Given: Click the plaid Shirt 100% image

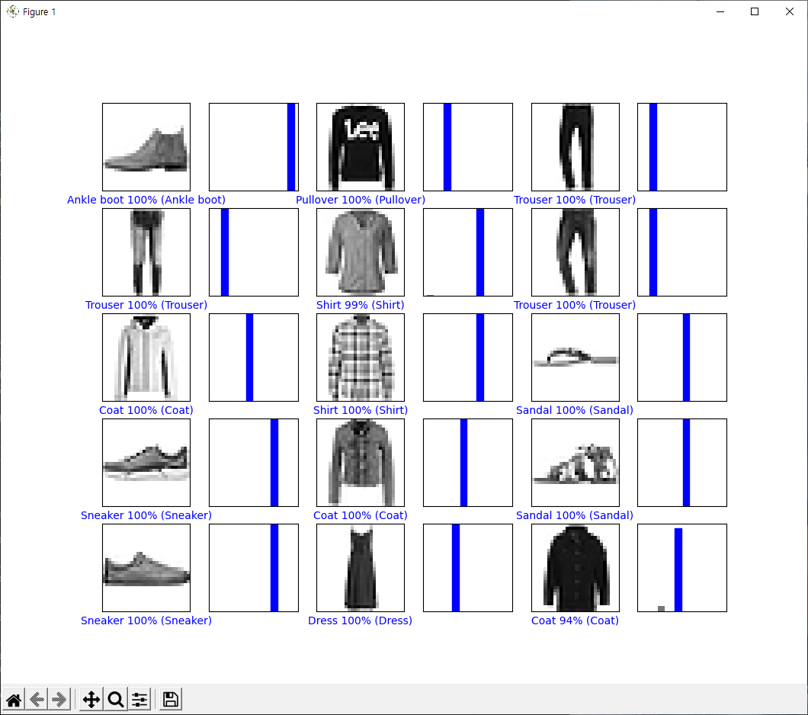Looking at the screenshot, I should [361, 357].
